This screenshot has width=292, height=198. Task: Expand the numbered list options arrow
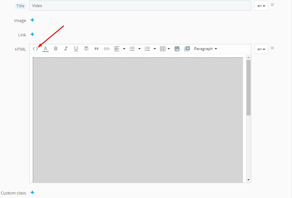pyautogui.click(x=155, y=49)
